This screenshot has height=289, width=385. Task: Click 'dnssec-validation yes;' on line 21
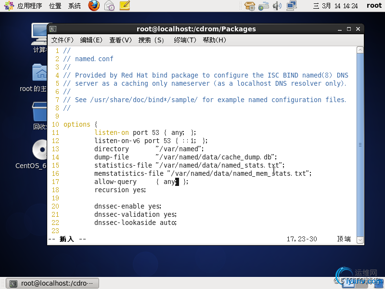[136, 214]
